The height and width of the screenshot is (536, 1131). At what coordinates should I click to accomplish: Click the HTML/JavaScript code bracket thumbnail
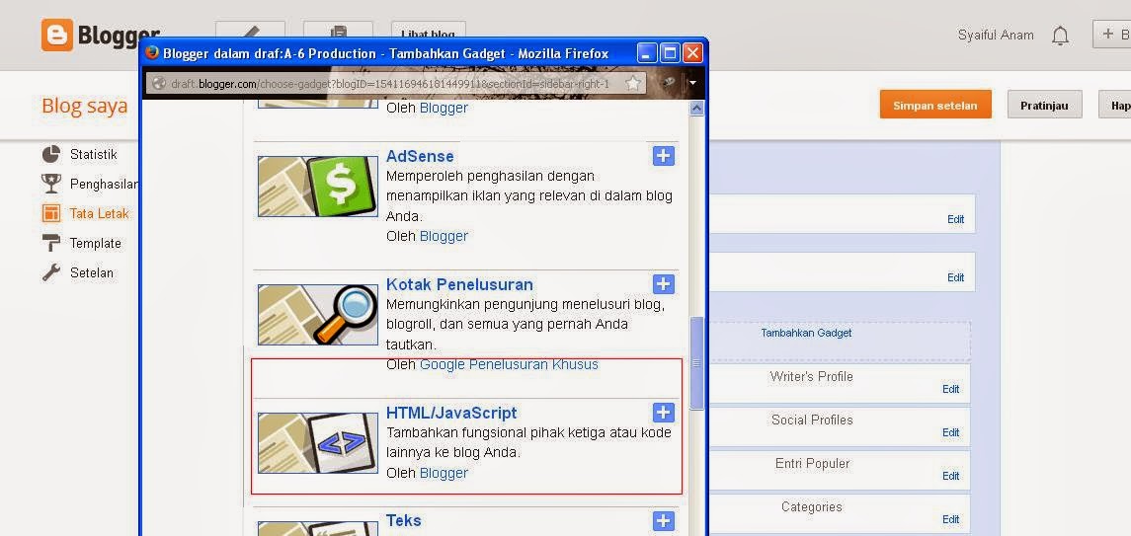pos(318,443)
